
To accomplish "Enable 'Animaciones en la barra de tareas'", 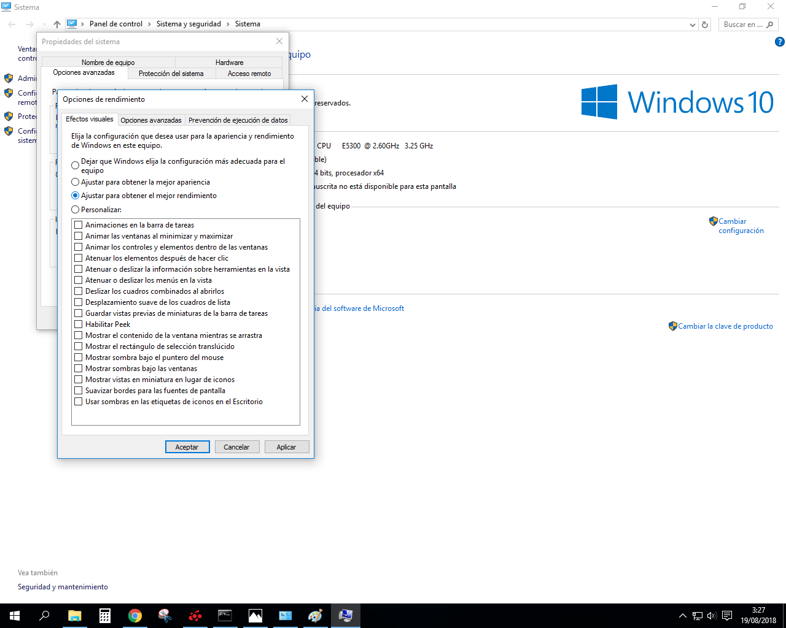I will tap(78, 225).
